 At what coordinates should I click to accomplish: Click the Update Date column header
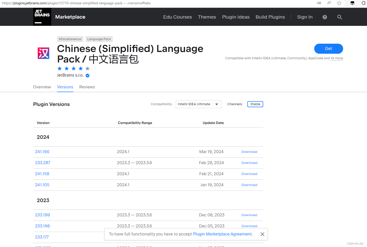213,123
